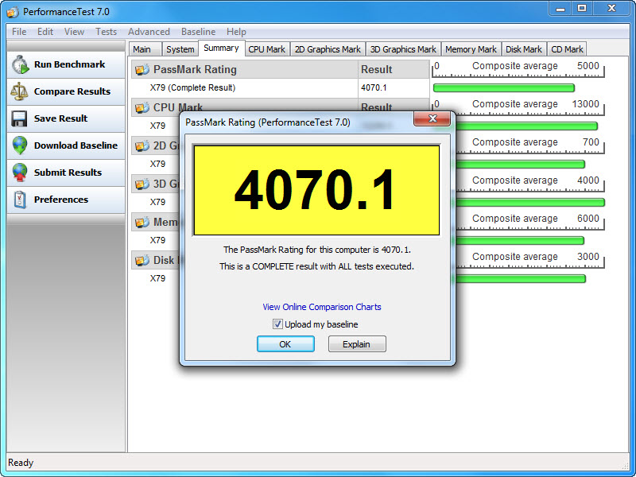
Task: Click the PassMark Rating green result bar
Action: [x=504, y=87]
